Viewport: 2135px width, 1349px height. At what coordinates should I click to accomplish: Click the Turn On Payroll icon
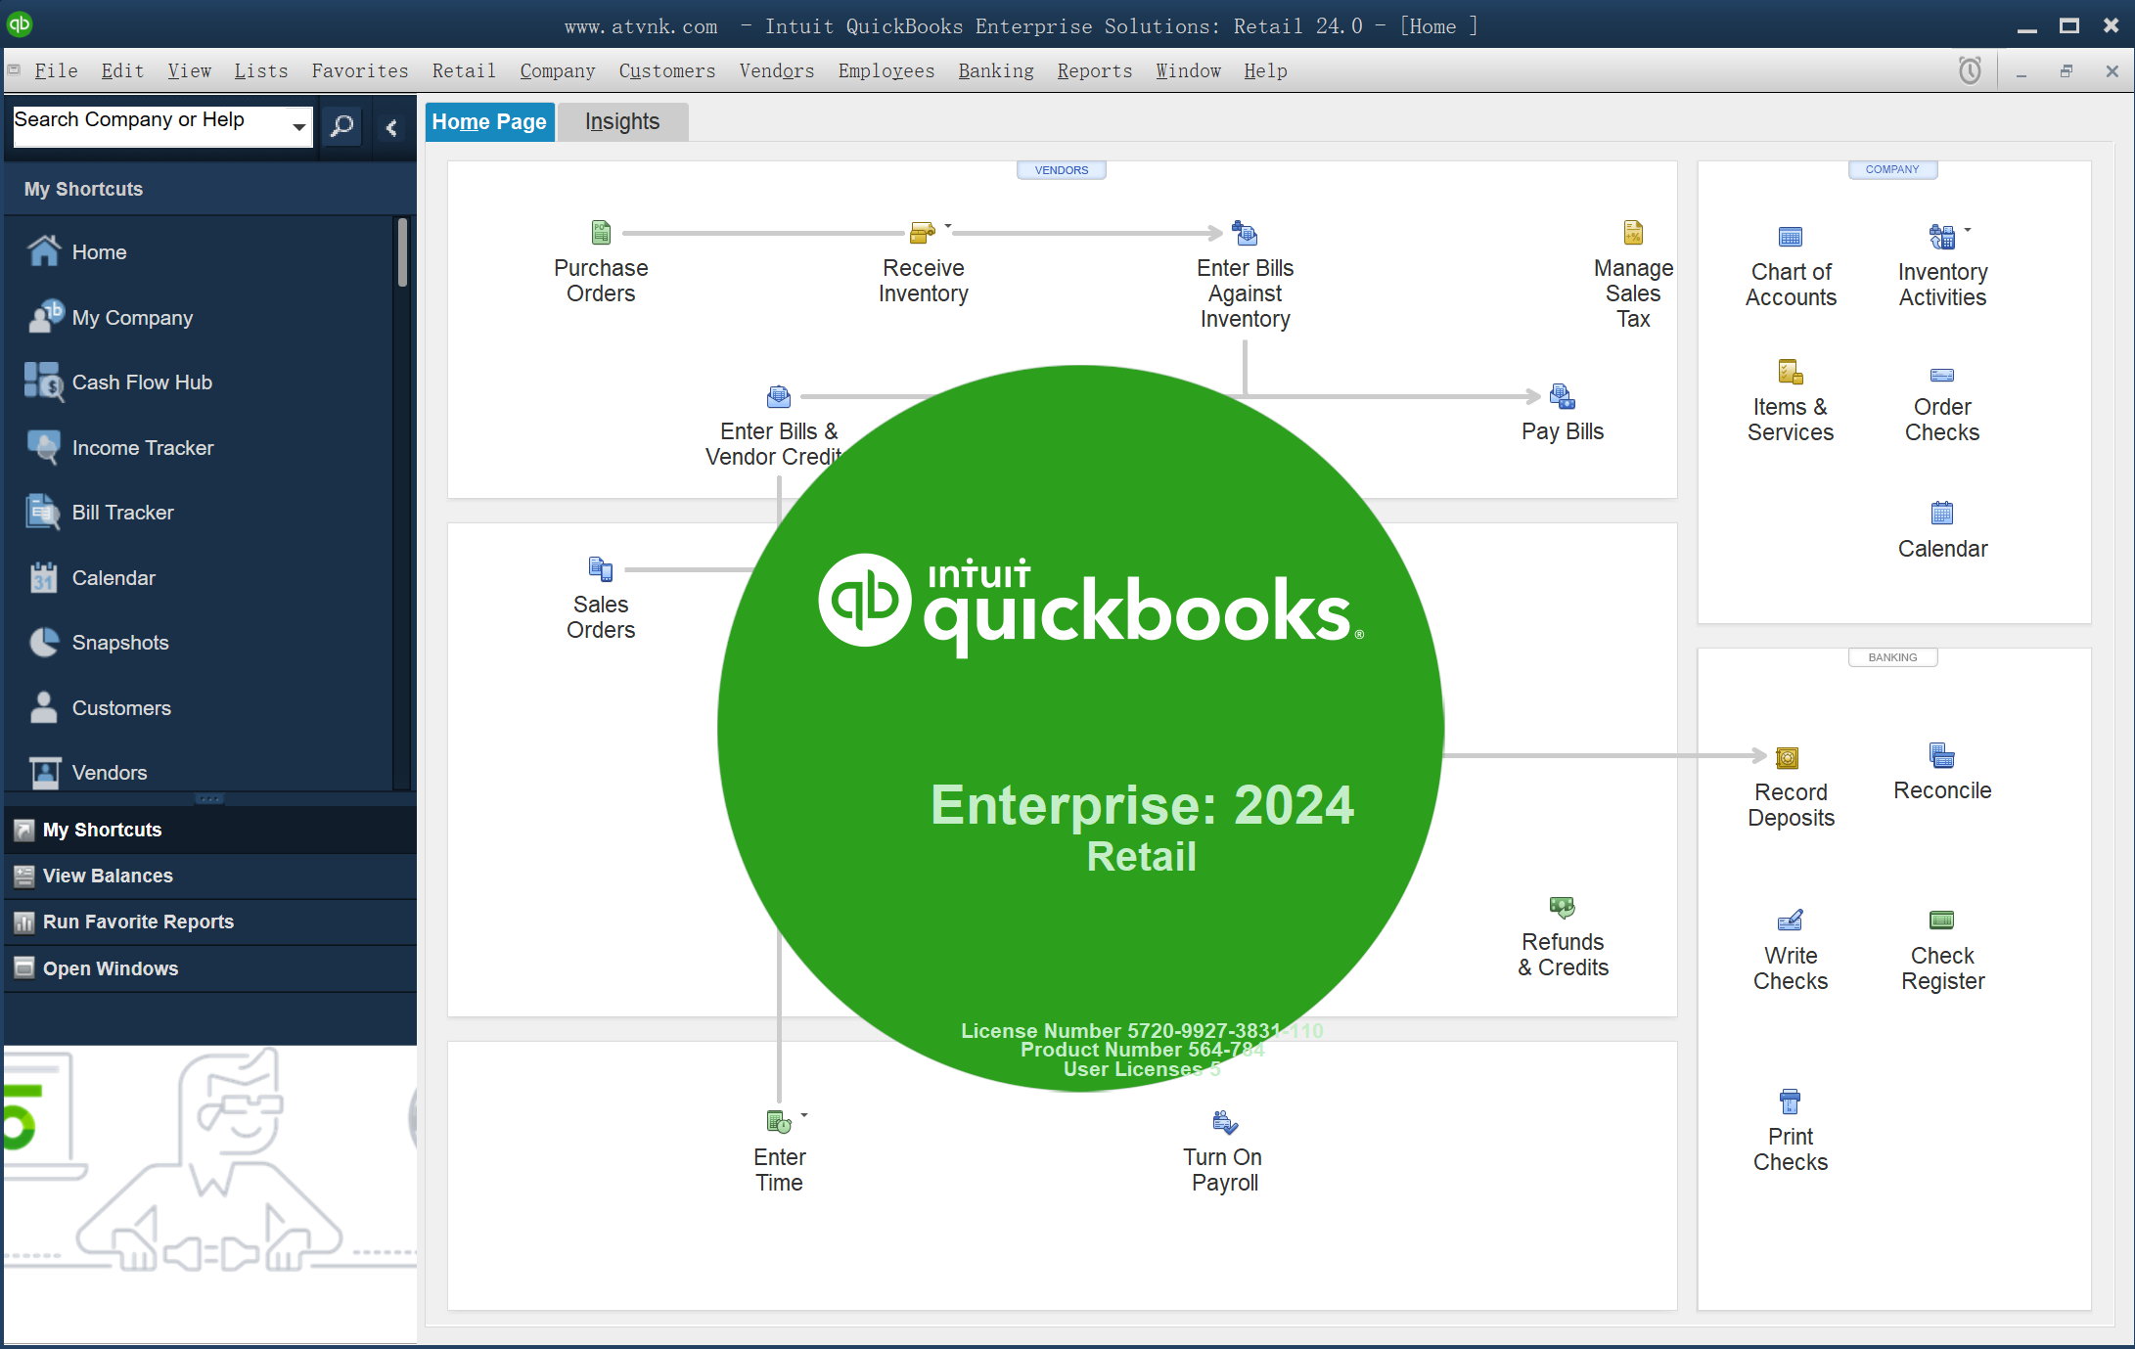point(1224,1122)
